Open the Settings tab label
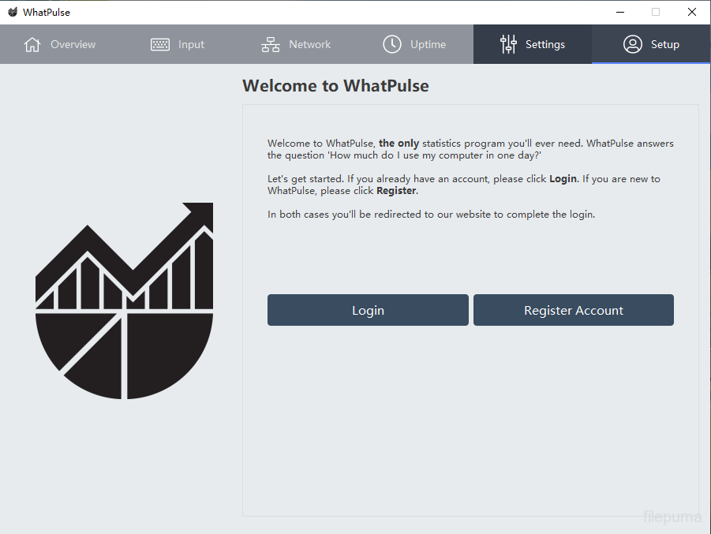 pos(545,45)
